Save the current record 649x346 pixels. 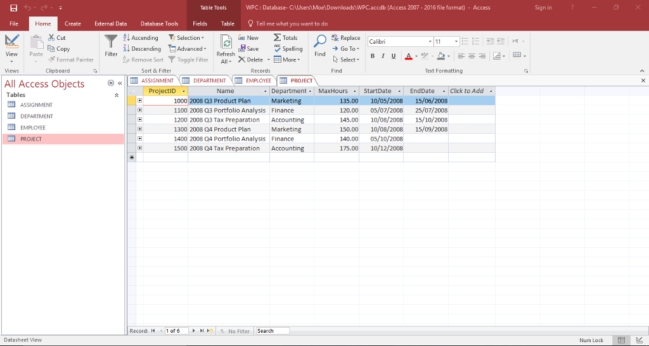pos(248,48)
